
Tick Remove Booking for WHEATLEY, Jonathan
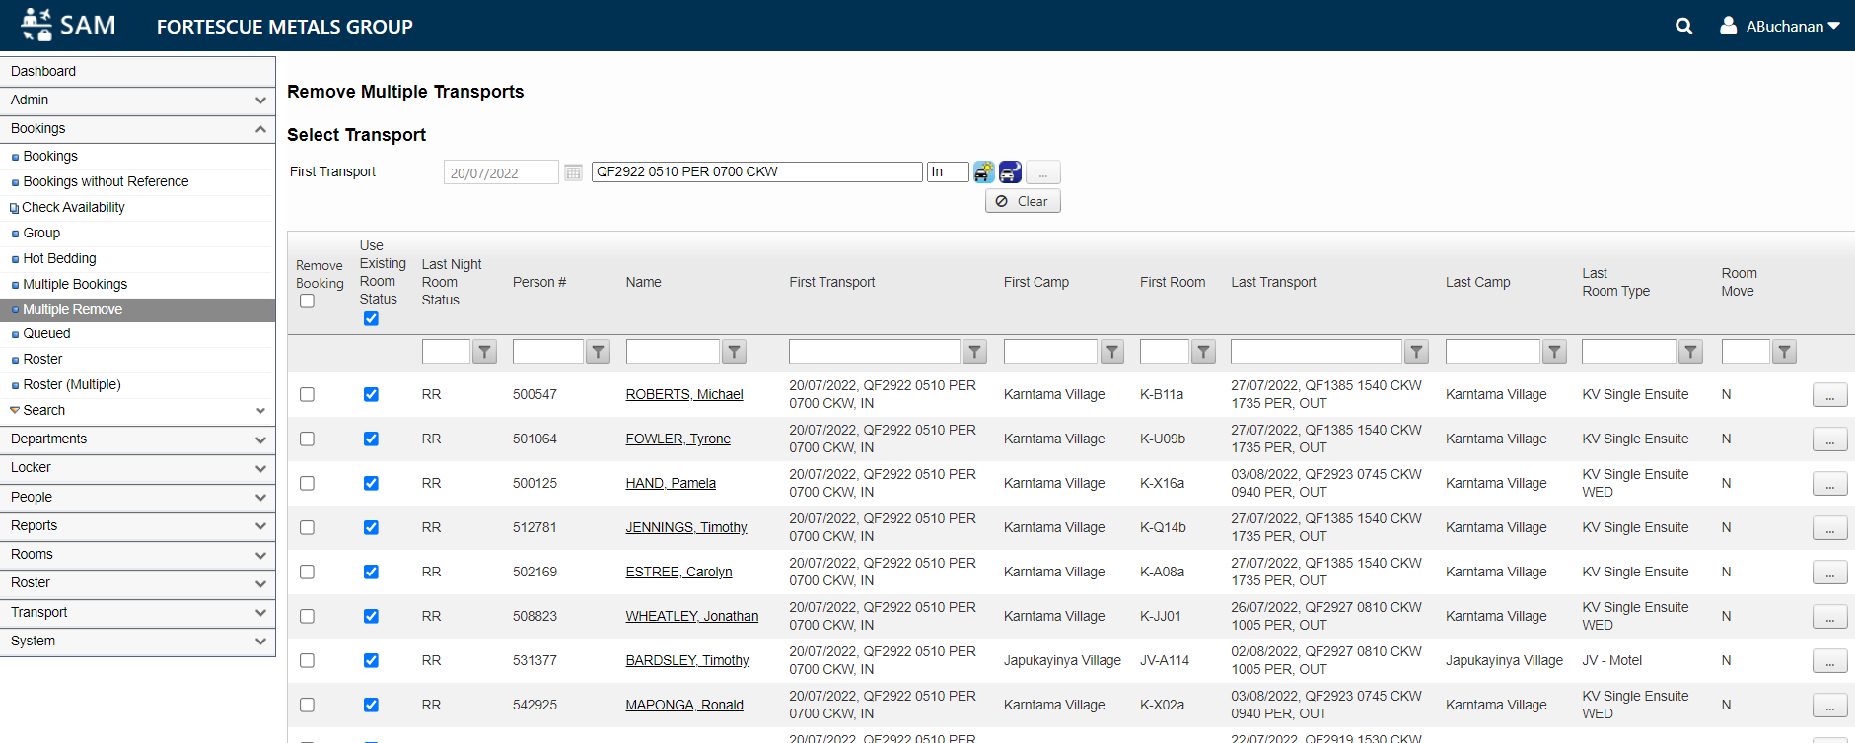pyautogui.click(x=307, y=616)
